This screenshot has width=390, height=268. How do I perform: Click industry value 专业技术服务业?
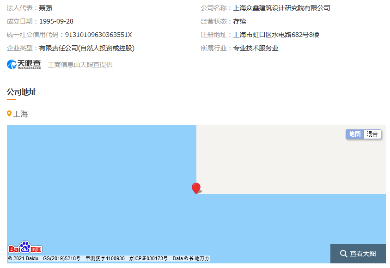[256, 48]
